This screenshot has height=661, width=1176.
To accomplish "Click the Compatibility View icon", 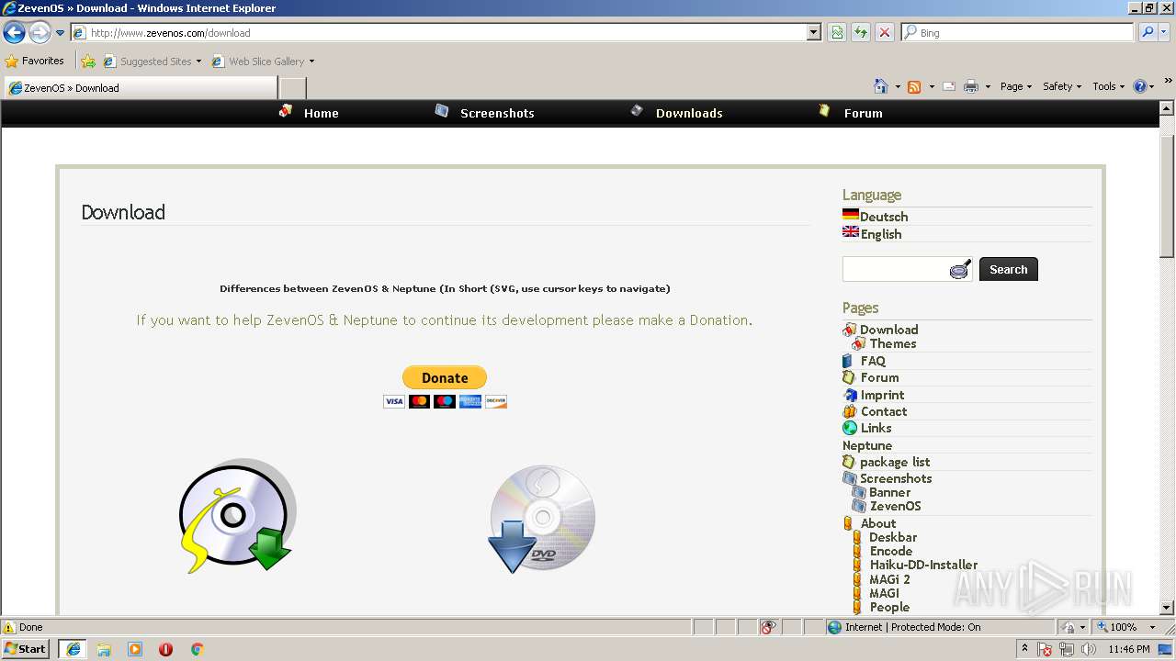I will (x=837, y=32).
